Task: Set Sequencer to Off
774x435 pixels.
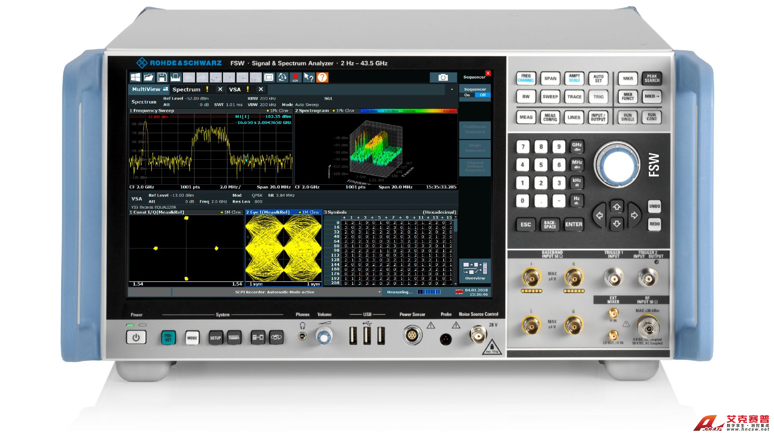Action: tap(483, 95)
